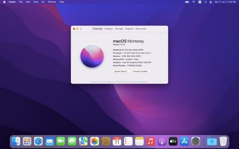Open the Go menu
The width and height of the screenshot is (239, 149).
tap(43, 2)
